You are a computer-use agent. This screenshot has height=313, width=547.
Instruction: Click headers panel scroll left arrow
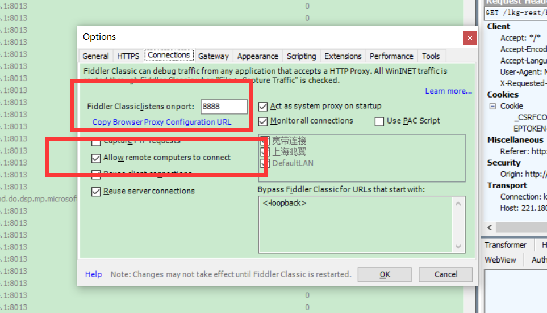[x=490, y=227]
